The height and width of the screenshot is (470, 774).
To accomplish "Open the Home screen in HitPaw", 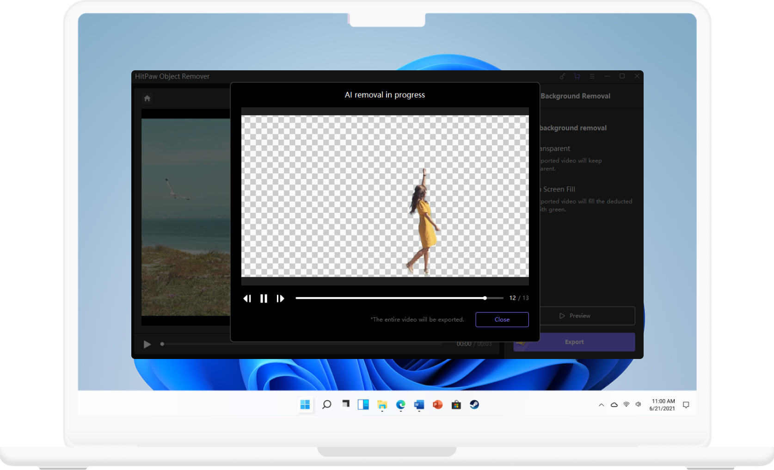I will pos(147,98).
